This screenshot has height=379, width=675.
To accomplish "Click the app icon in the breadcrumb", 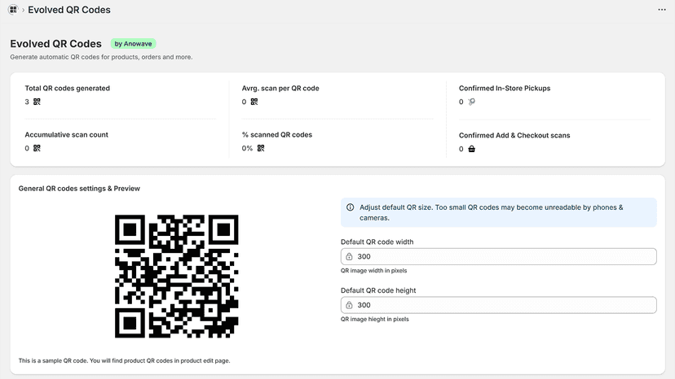I will tap(13, 10).
